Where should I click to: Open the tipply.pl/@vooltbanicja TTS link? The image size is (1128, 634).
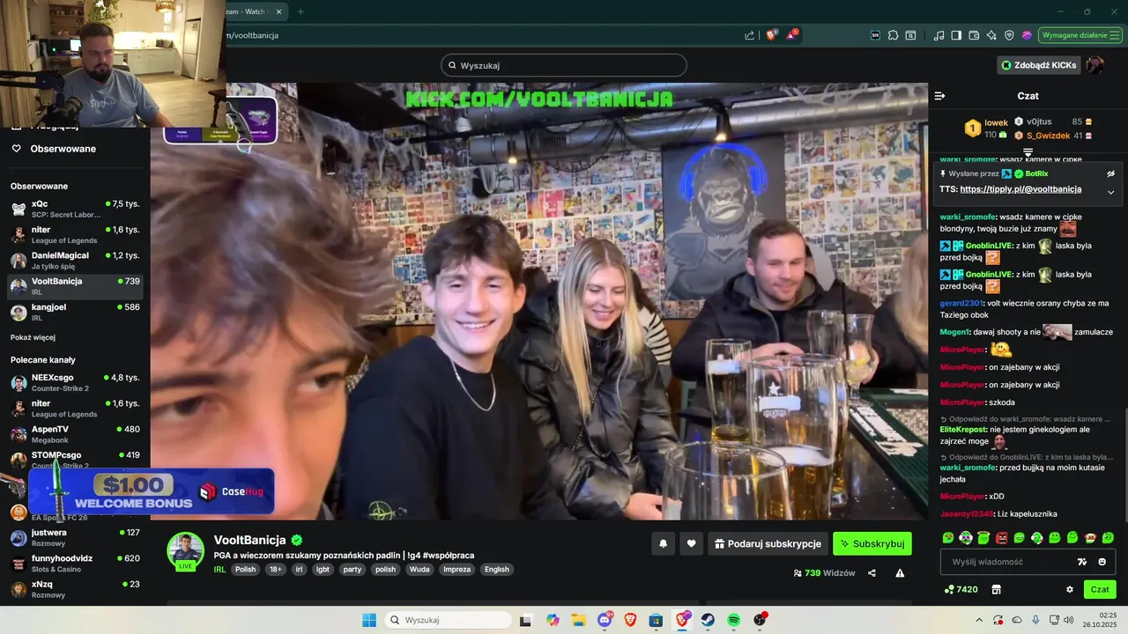1020,189
